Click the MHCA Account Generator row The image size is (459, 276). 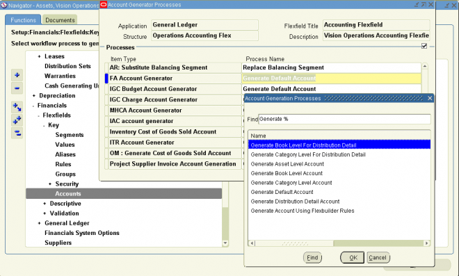175,111
